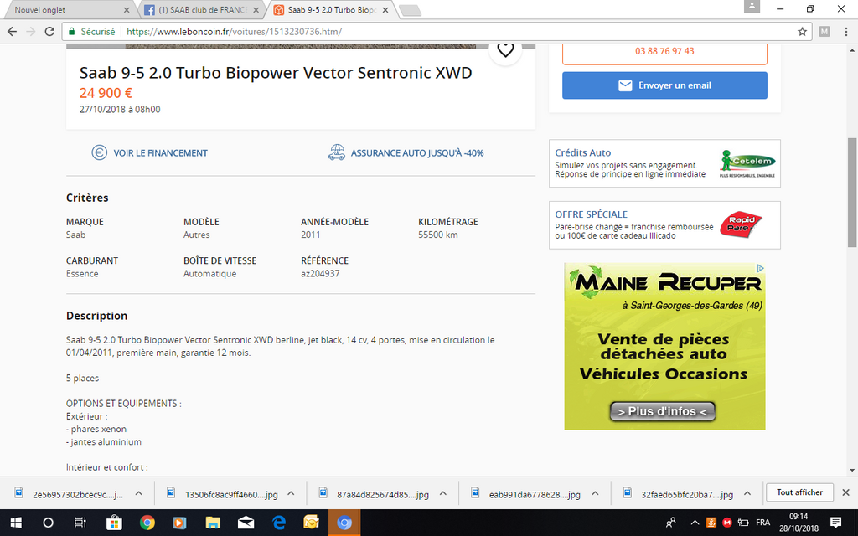The image size is (858, 536).
Task: Expand options for 13506fc8ac9ff4660 download
Action: click(x=291, y=493)
